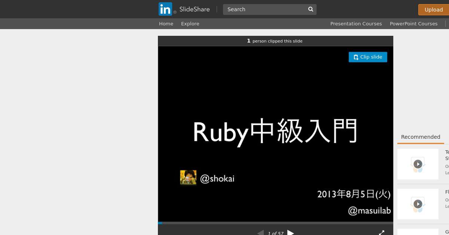Click the next slide arrow

pos(291,233)
